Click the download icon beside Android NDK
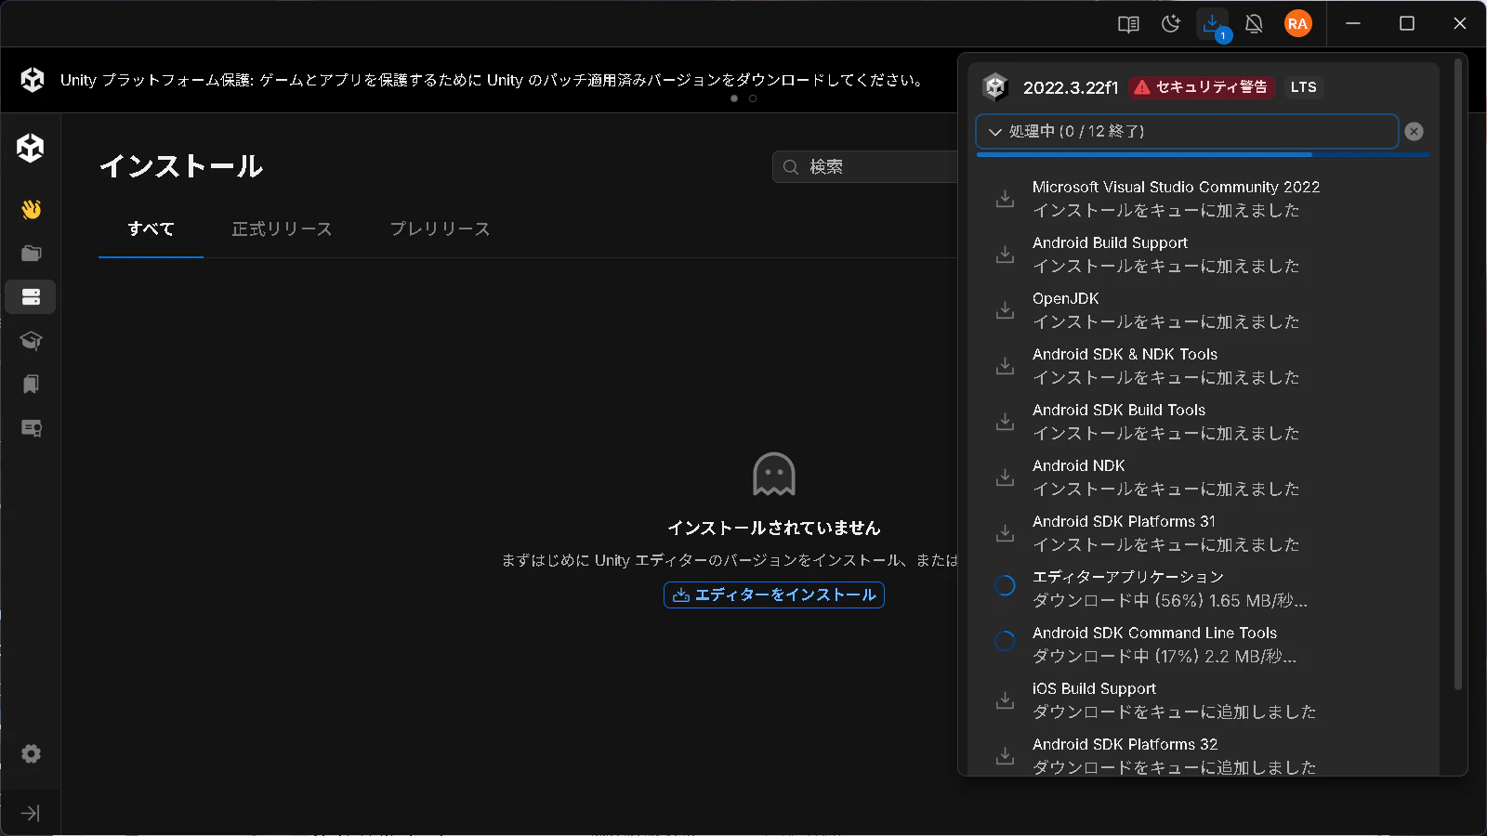This screenshot has width=1487, height=836. (1005, 477)
